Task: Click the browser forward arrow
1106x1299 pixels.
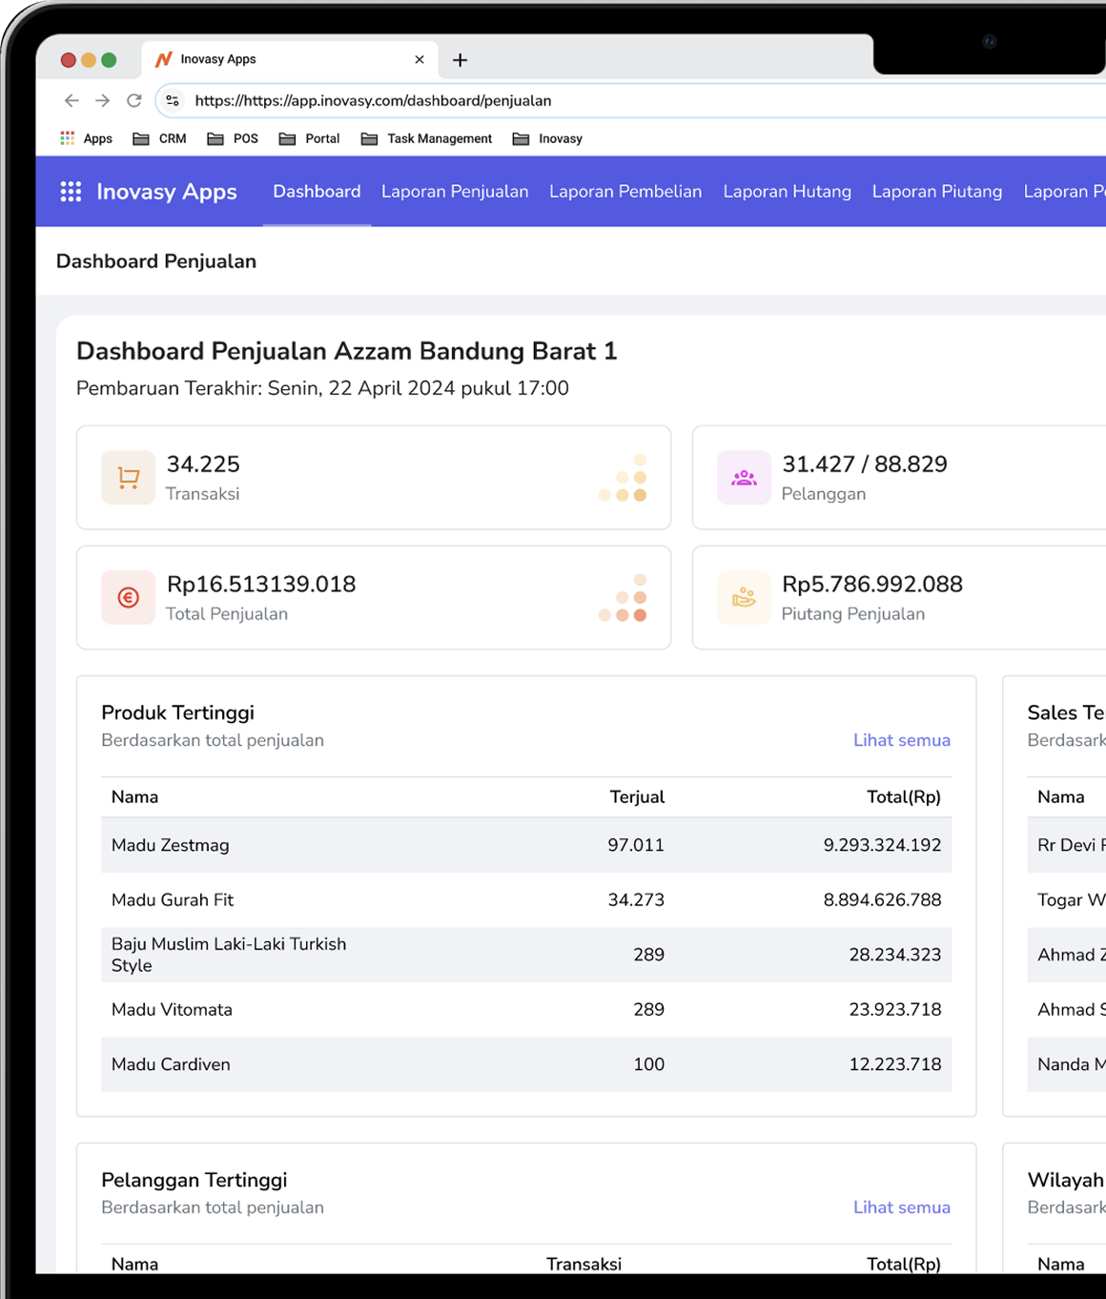Action: pos(103,100)
